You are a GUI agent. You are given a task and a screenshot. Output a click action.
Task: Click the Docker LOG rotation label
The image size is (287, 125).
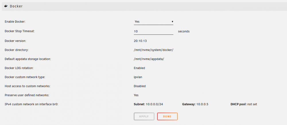19,68
